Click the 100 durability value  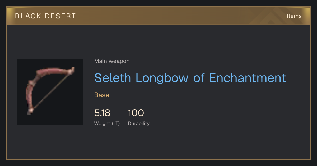[136, 113]
